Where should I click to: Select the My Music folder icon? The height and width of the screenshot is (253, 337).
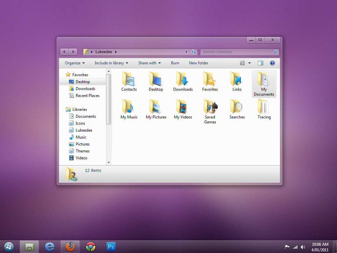tap(129, 107)
